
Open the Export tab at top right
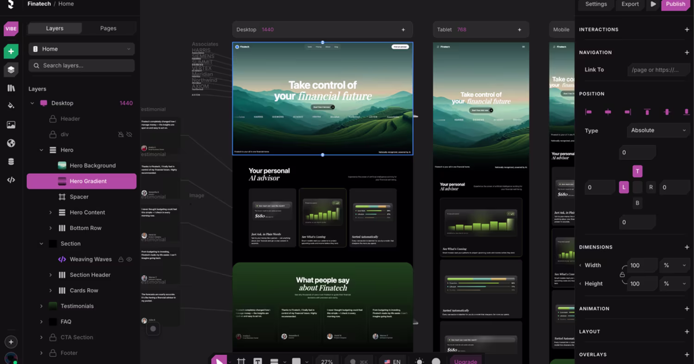click(630, 4)
